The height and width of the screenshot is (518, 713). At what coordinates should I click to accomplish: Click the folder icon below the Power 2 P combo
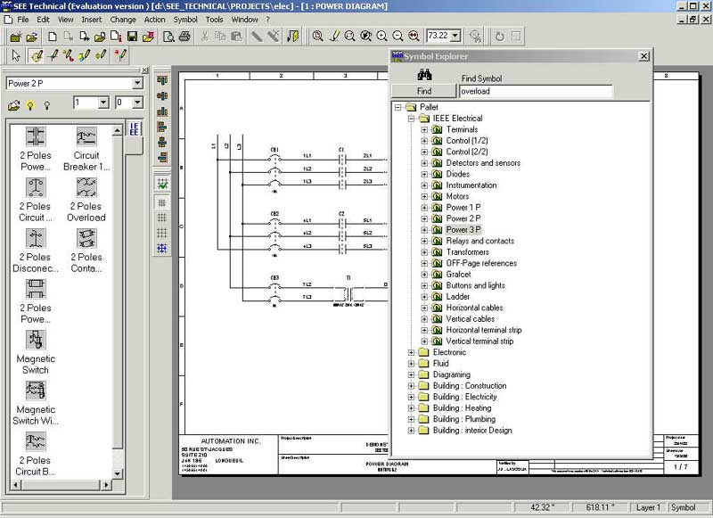click(14, 105)
